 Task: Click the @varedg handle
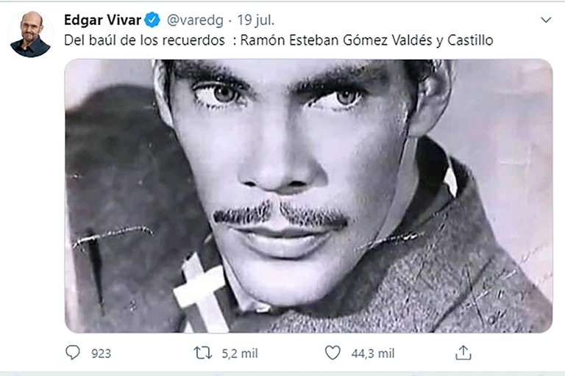[x=195, y=20]
